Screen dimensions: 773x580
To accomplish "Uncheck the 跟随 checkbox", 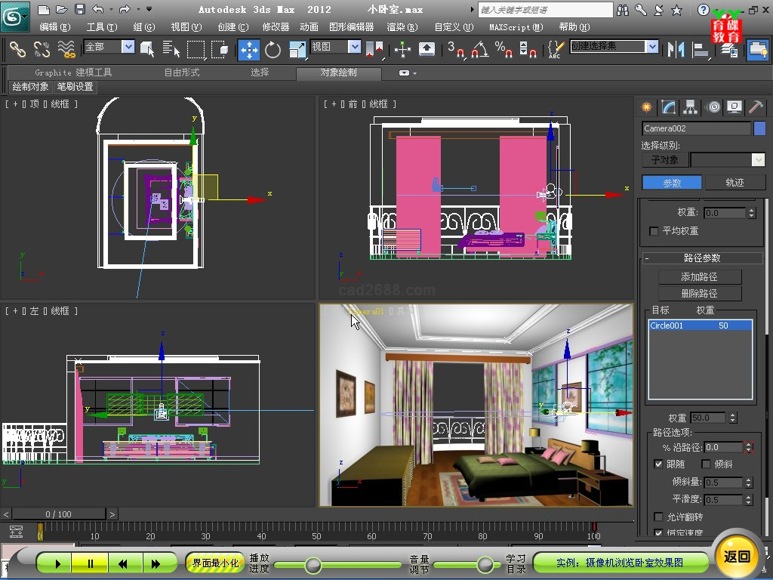I will [x=658, y=464].
